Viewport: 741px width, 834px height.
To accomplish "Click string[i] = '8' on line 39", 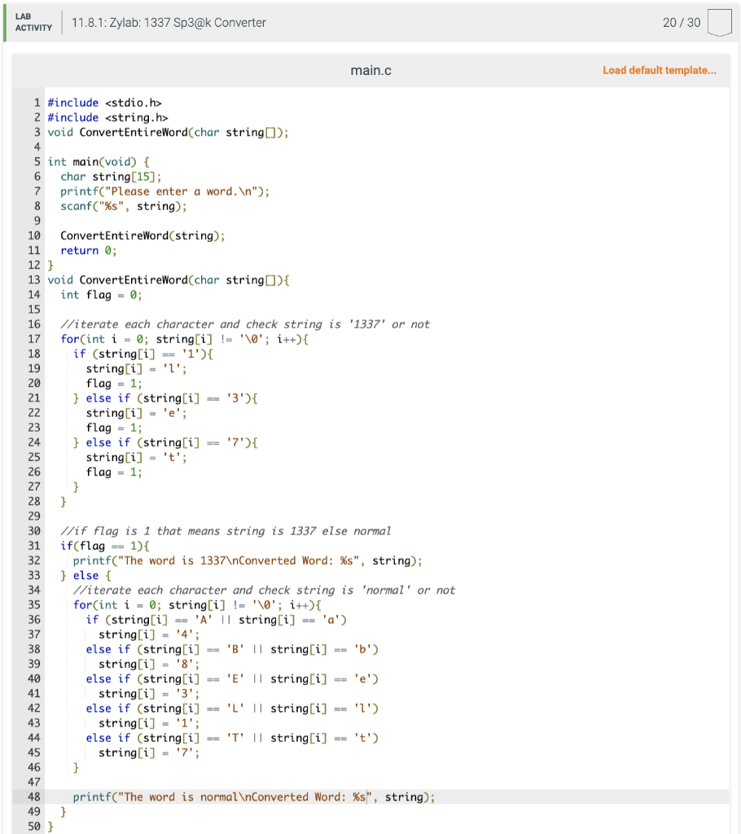I will tap(149, 665).
